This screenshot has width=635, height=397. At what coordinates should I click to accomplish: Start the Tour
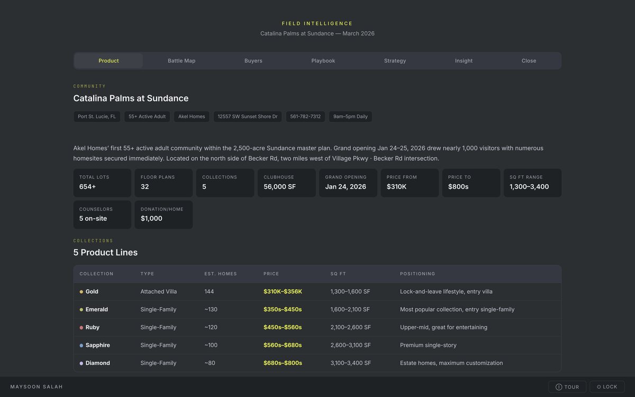(567, 387)
